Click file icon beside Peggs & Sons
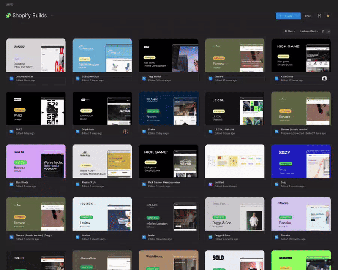Screen dimensions: 338x270 pyautogui.click(x=210, y=237)
